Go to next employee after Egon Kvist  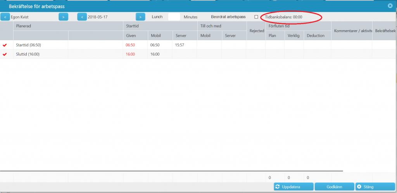pos(63,17)
